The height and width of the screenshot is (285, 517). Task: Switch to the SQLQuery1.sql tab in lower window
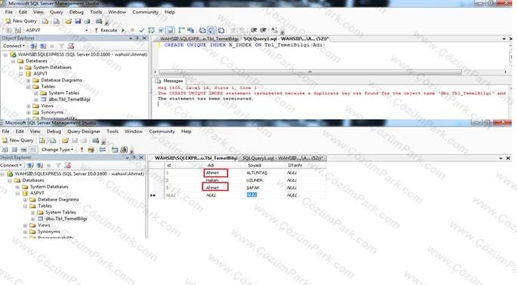(x=282, y=158)
